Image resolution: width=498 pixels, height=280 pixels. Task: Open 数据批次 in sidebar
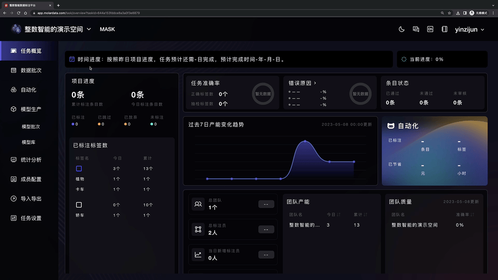coord(29,70)
